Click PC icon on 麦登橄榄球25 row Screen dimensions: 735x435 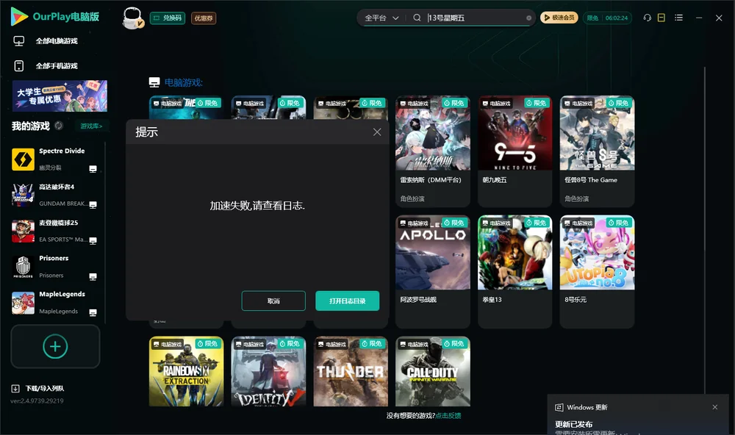(93, 240)
